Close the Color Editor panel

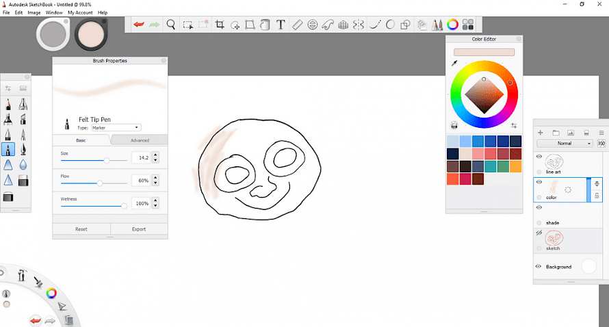point(519,39)
